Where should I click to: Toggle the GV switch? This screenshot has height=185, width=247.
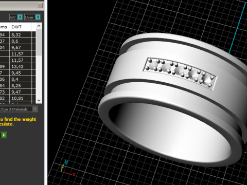pos(16,17)
